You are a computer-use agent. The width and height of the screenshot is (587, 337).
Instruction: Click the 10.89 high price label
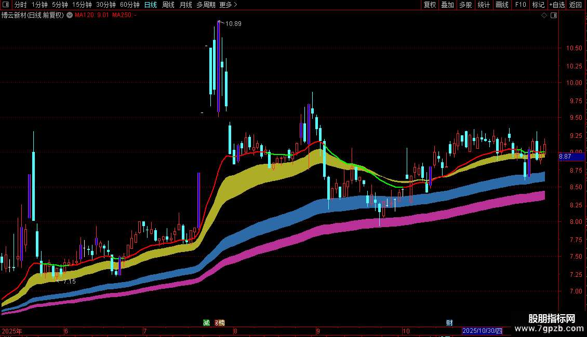click(x=233, y=23)
